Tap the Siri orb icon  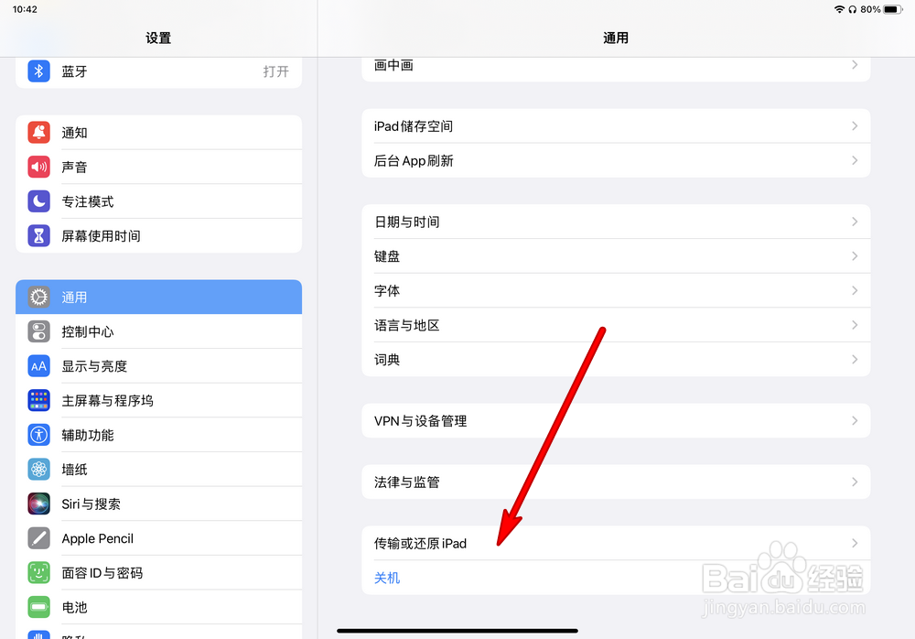[38, 504]
